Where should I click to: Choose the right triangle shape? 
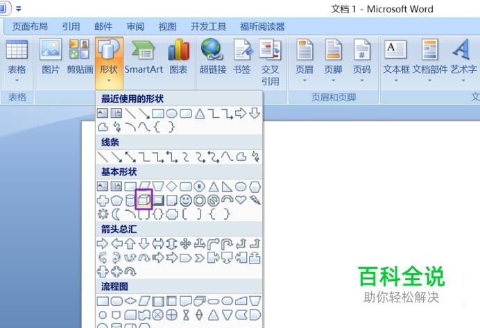227,186
